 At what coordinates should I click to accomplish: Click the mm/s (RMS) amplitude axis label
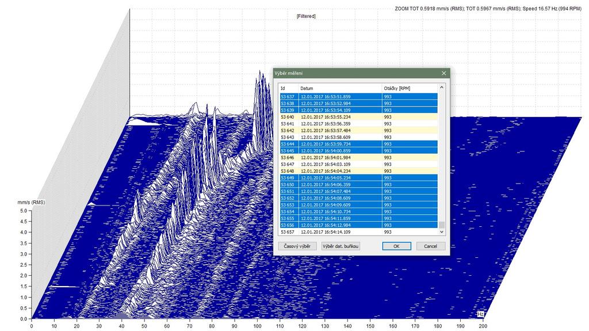pos(31,203)
